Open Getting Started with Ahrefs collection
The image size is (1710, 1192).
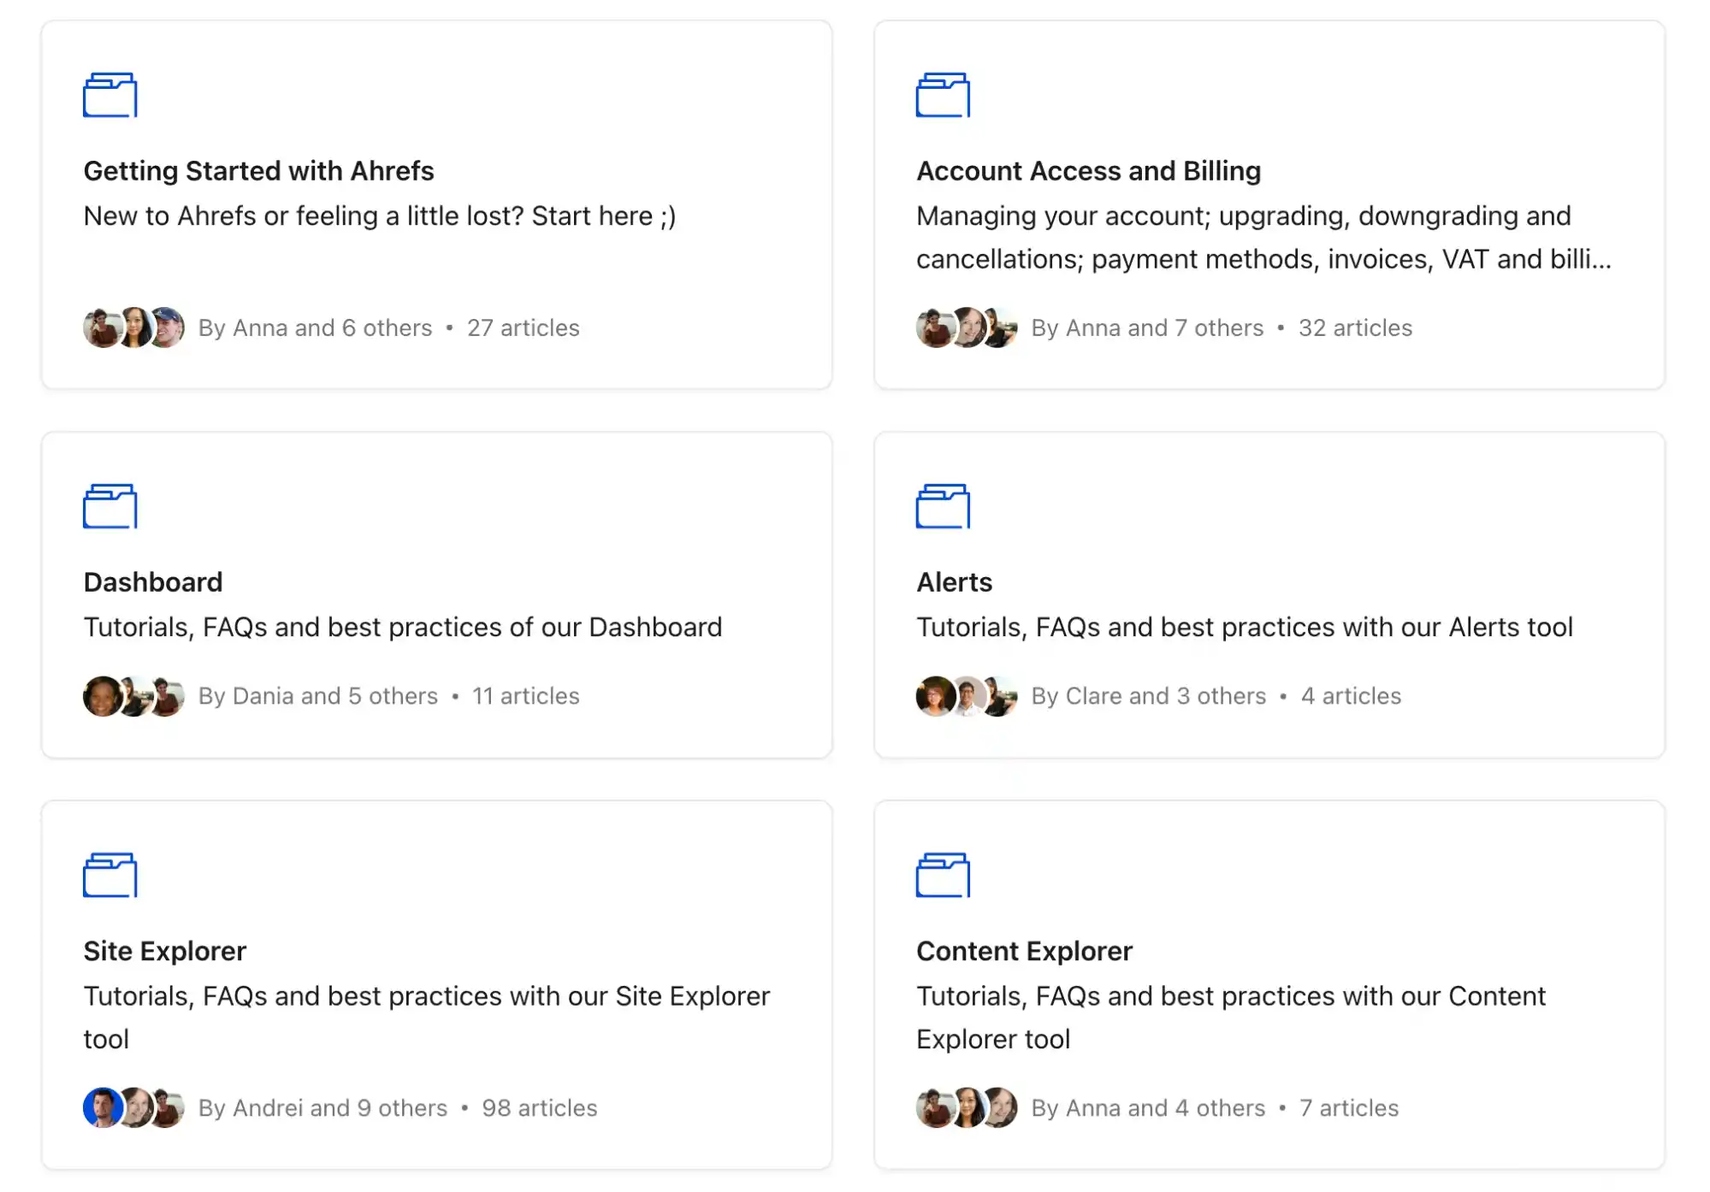258,171
